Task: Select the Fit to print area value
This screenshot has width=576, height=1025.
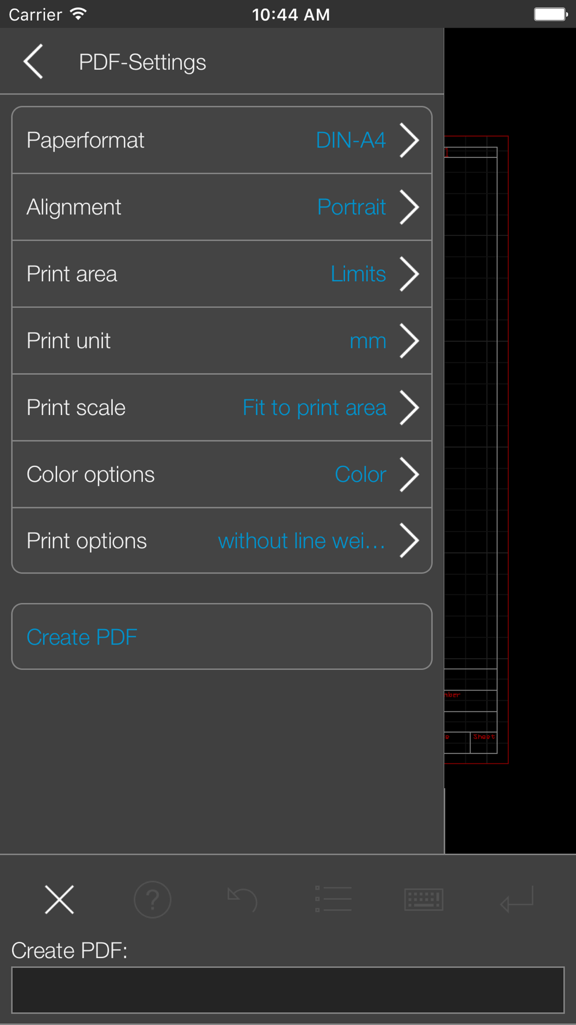Action: coord(314,408)
